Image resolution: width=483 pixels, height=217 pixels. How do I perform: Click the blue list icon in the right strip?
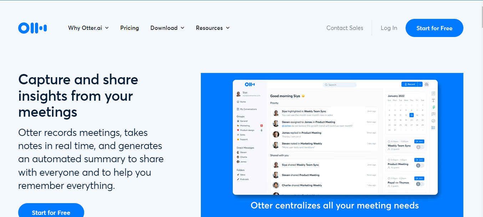pyautogui.click(x=433, y=128)
